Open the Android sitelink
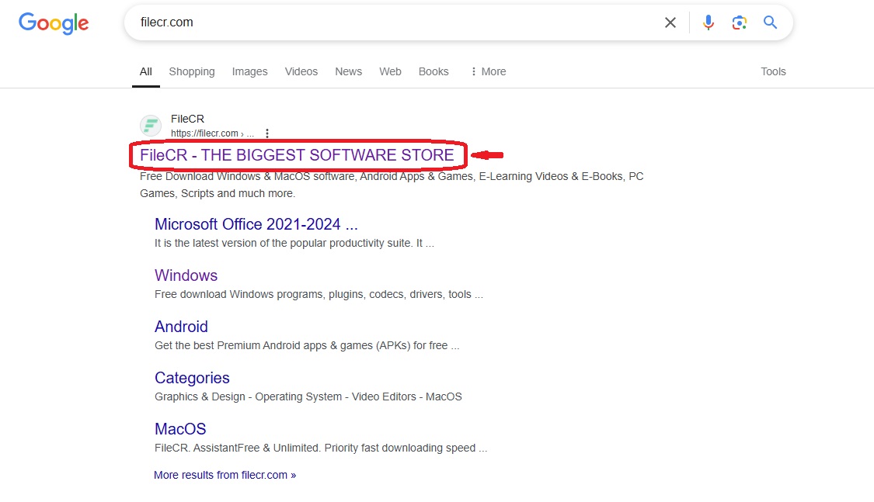This screenshot has width=874, height=502. (181, 326)
